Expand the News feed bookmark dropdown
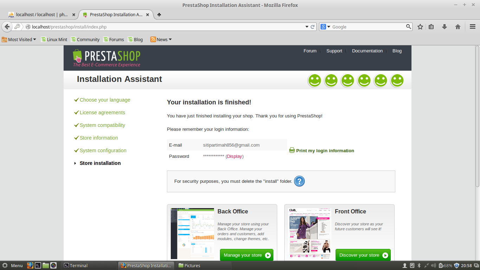 [x=161, y=39]
